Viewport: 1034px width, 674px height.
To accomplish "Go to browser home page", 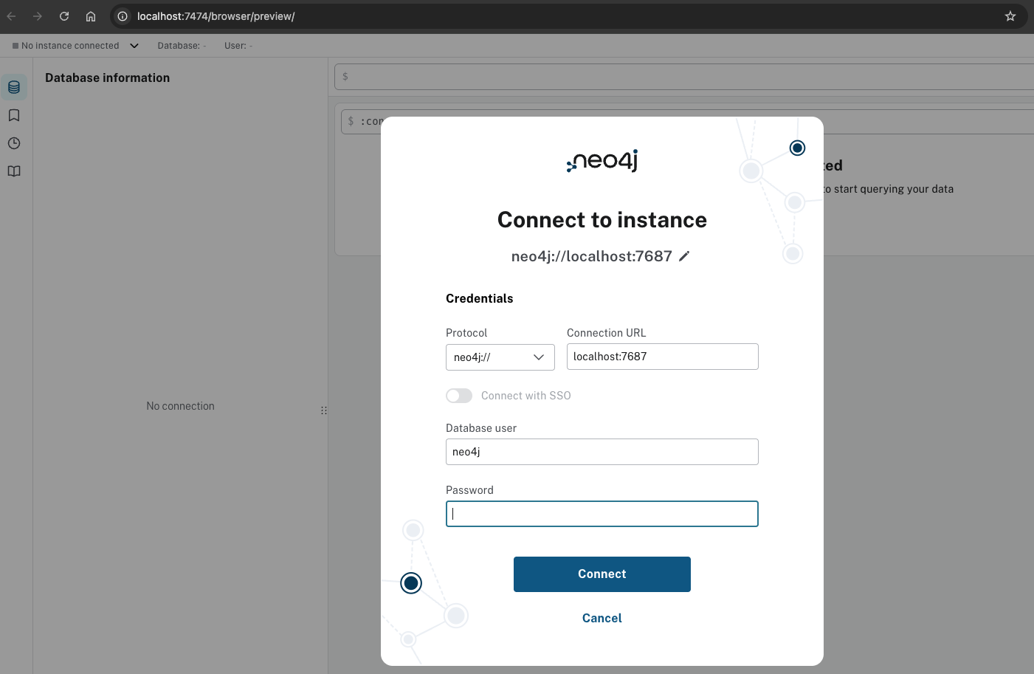I will click(91, 16).
